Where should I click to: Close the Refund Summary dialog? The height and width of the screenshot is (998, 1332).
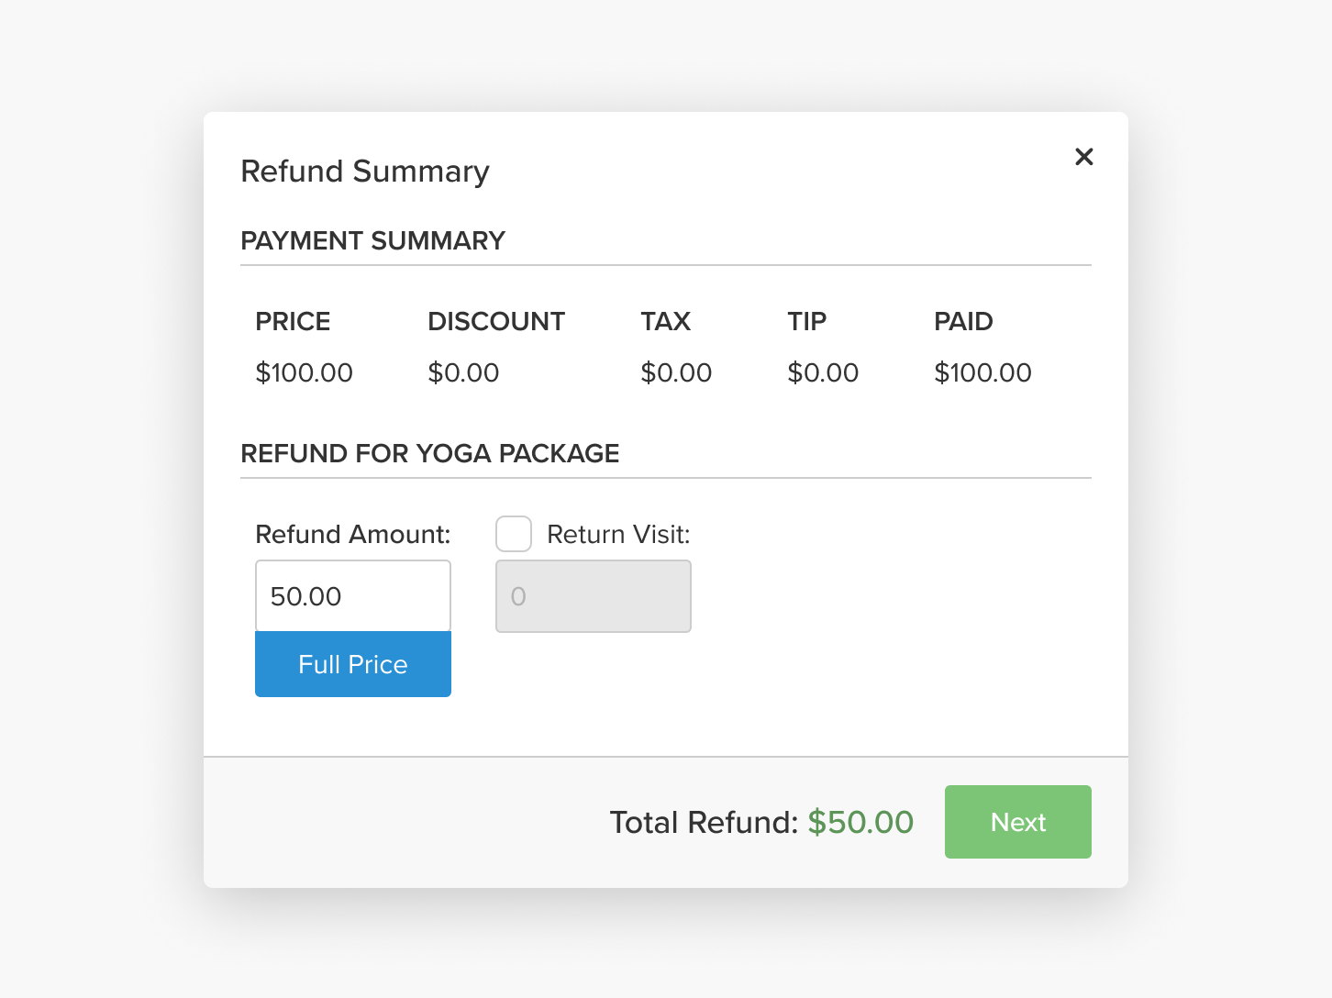[1083, 157]
